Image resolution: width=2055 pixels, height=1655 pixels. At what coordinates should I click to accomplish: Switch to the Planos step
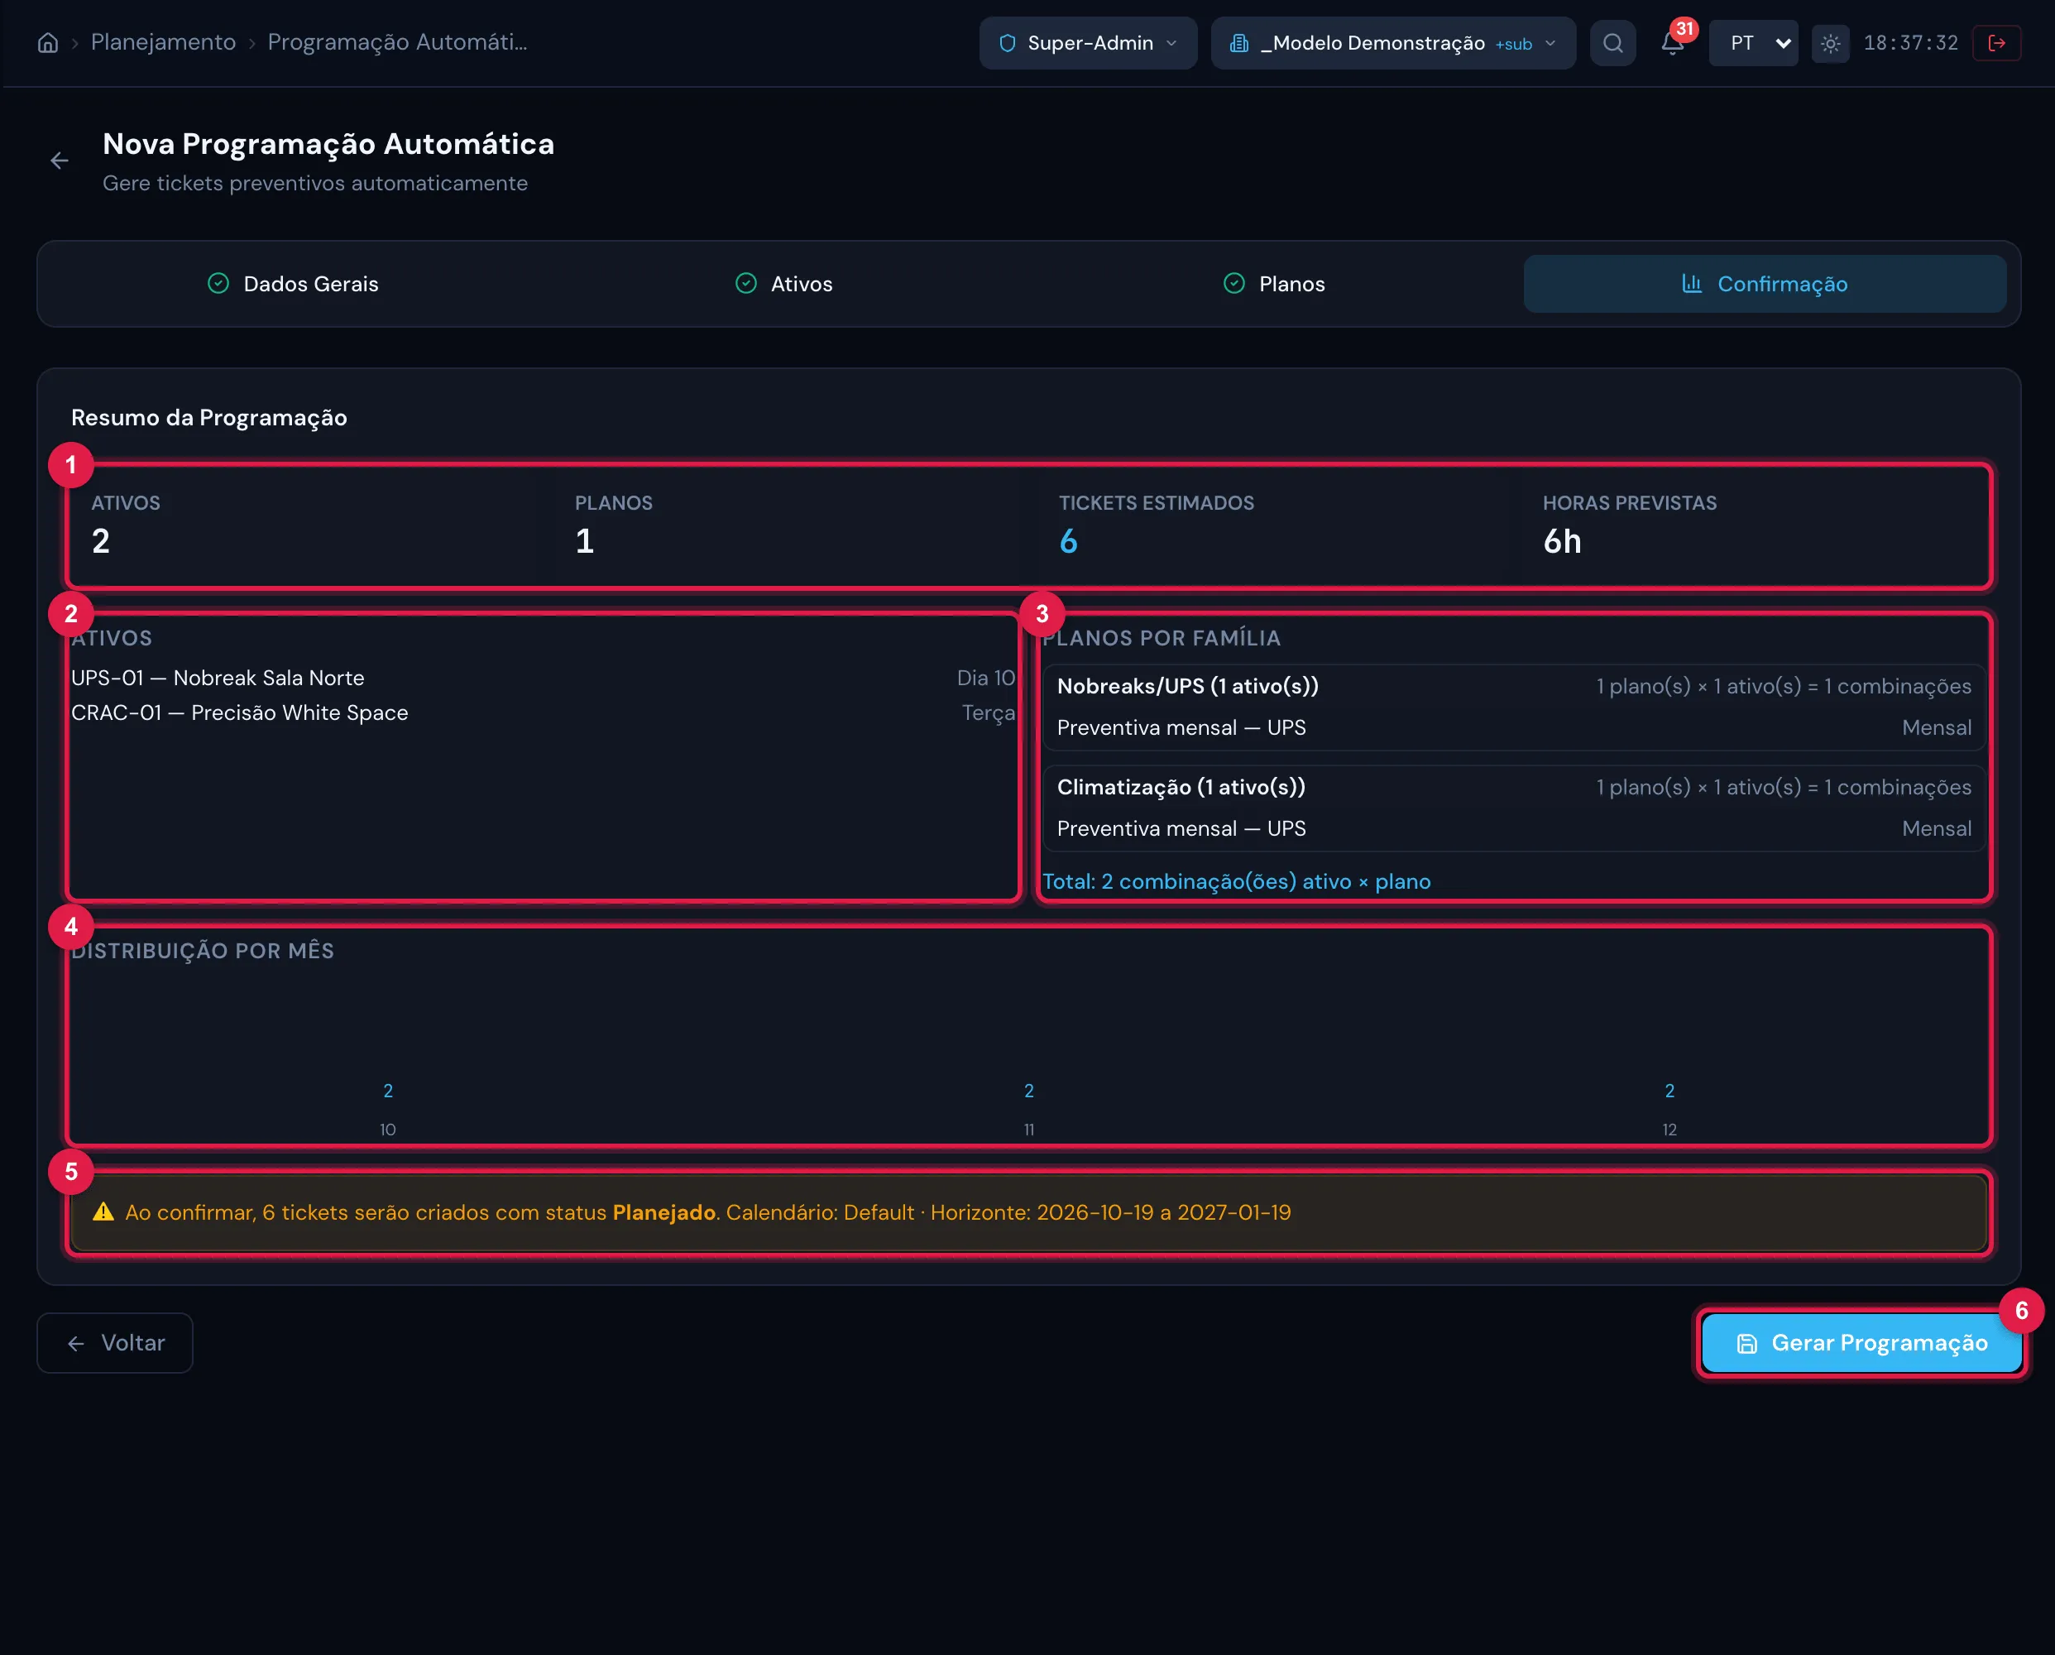(x=1273, y=284)
